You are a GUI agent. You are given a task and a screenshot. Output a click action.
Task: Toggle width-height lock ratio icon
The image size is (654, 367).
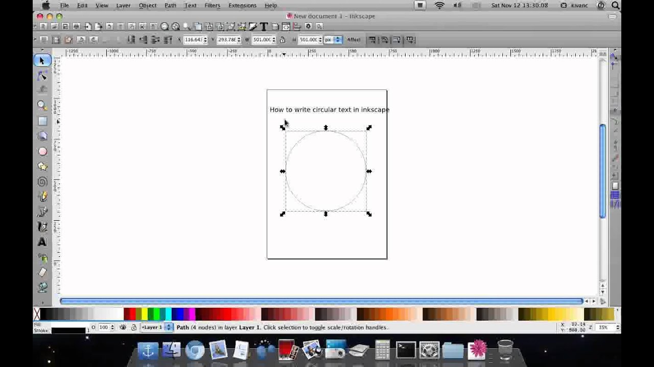coord(282,40)
